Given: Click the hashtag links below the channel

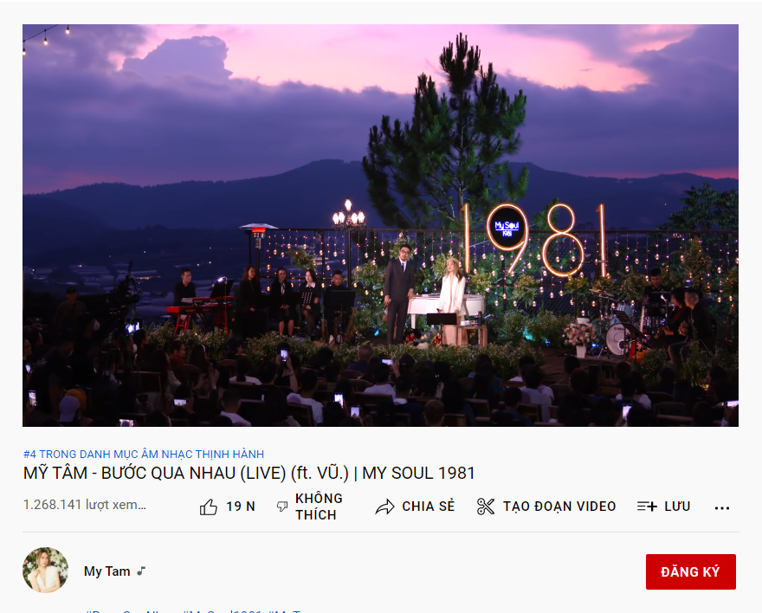Looking at the screenshot, I should coord(194,610).
